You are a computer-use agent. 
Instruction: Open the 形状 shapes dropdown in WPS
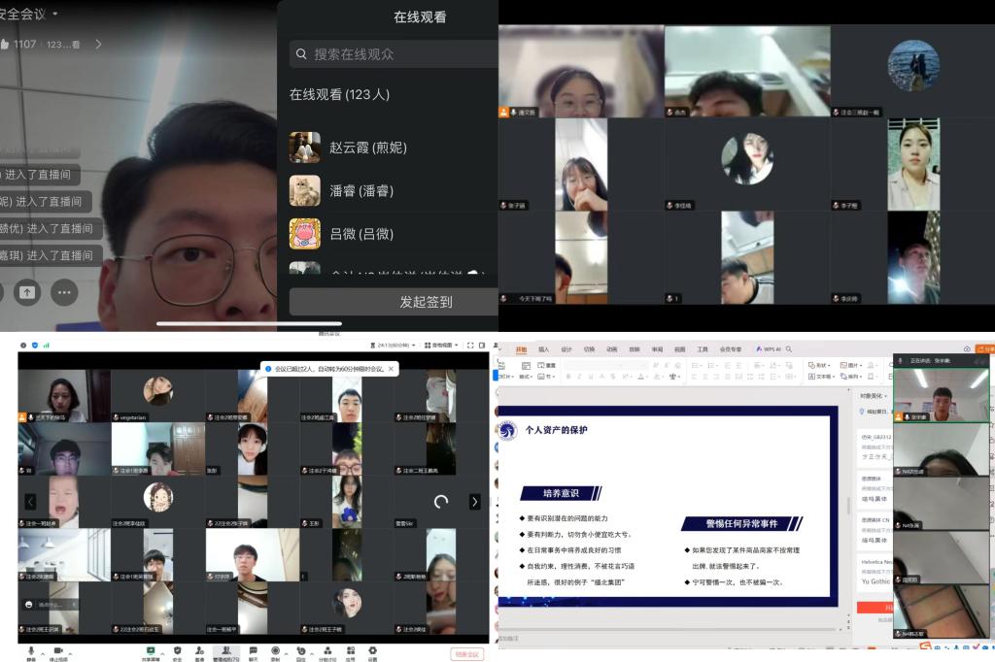point(819,365)
